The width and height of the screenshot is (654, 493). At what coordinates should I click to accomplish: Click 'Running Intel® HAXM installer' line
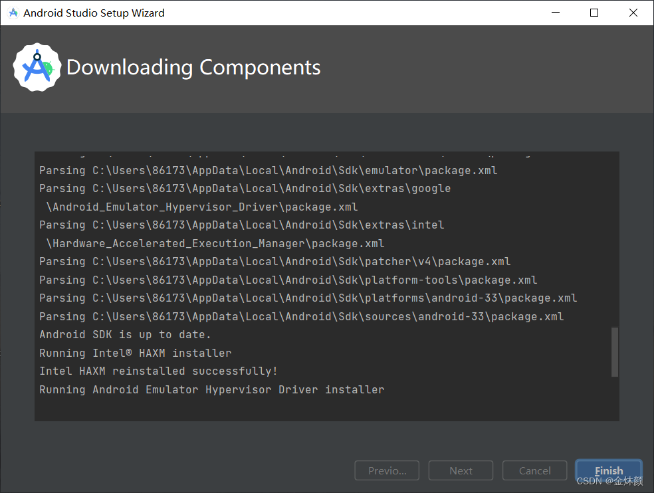135,353
